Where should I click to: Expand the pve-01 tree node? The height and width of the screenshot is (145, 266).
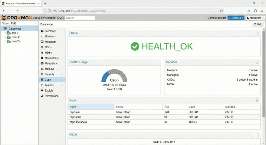tap(5, 33)
